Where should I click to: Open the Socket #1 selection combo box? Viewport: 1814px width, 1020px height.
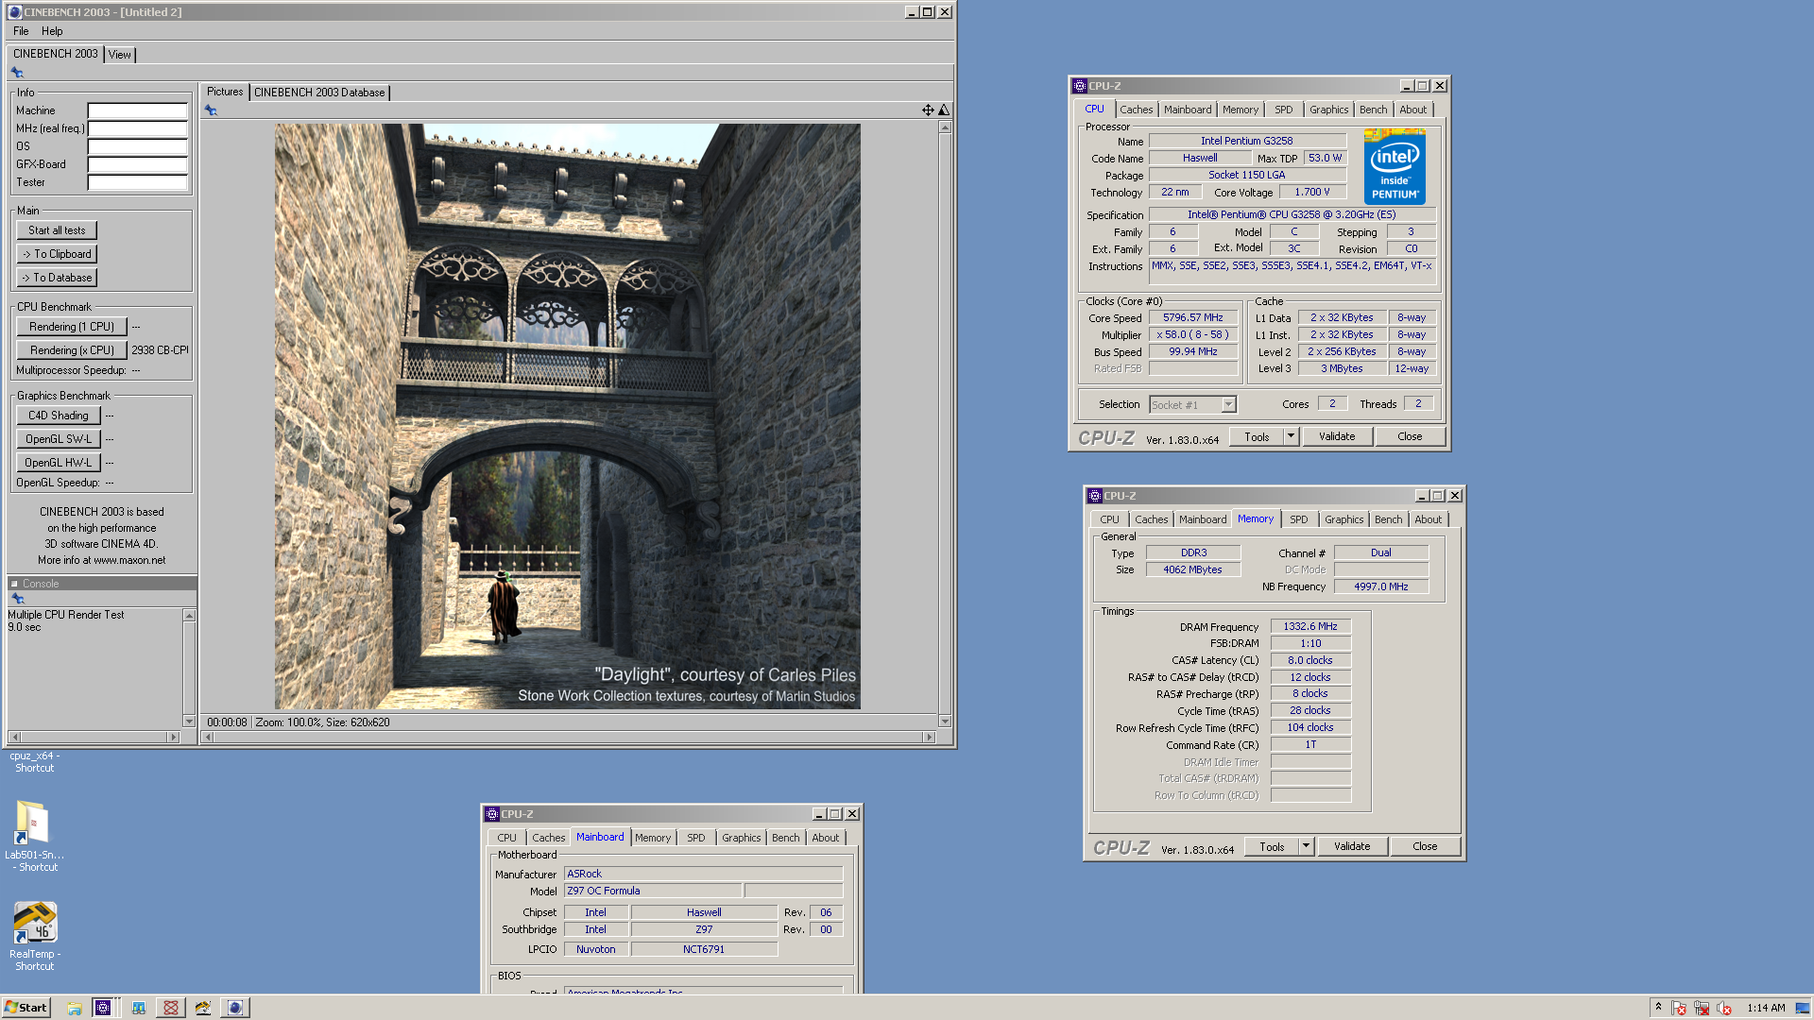(1193, 405)
